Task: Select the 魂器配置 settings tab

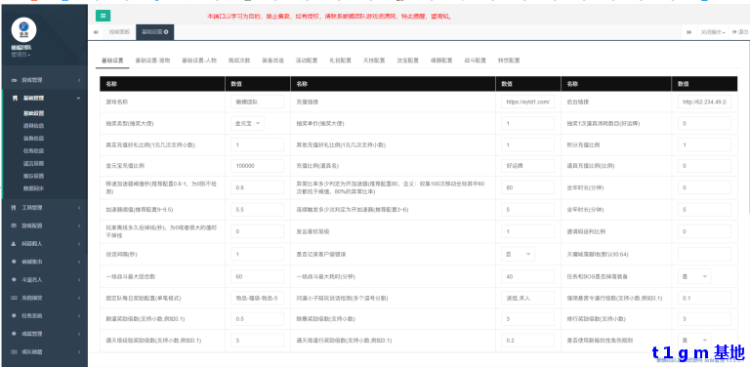Action: [441, 61]
